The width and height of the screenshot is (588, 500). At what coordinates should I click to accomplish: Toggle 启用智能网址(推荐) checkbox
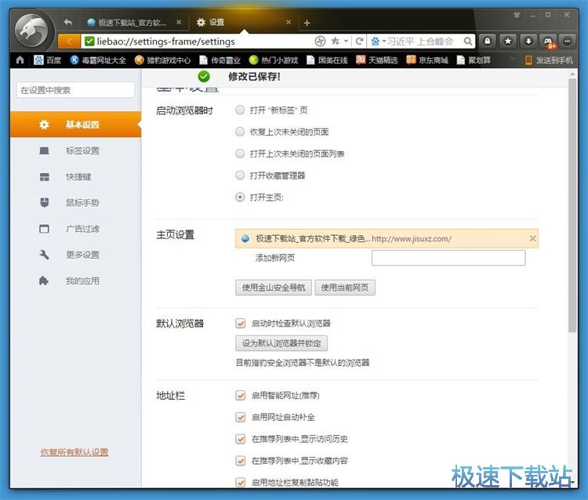click(241, 396)
